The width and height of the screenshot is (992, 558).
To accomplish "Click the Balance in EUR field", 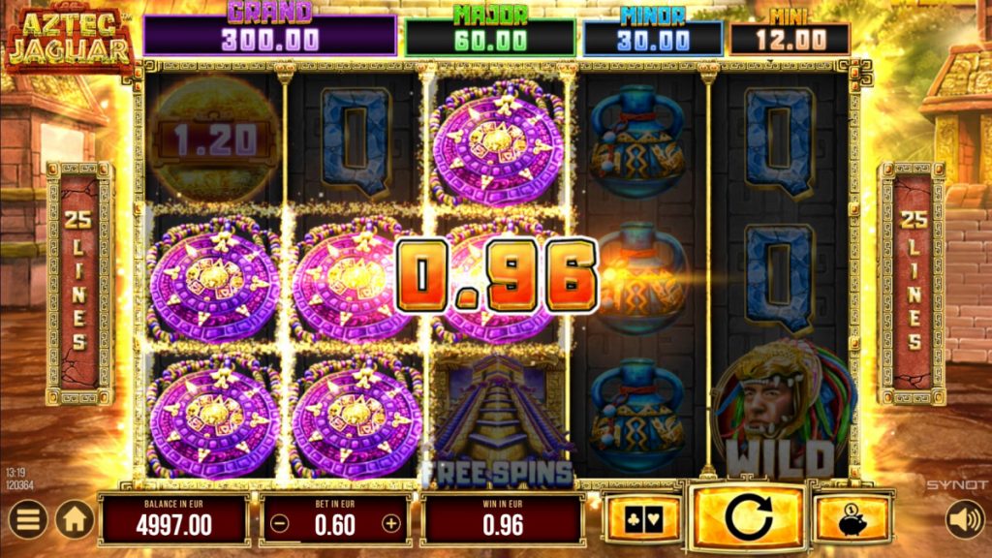I will [x=174, y=519].
